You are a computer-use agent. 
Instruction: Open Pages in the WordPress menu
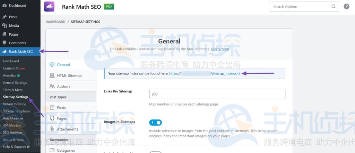coord(20,34)
